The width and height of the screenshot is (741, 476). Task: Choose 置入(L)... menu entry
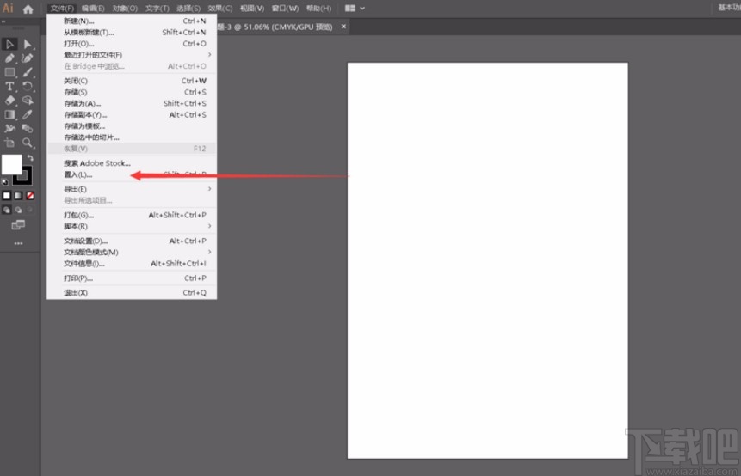click(x=132, y=174)
